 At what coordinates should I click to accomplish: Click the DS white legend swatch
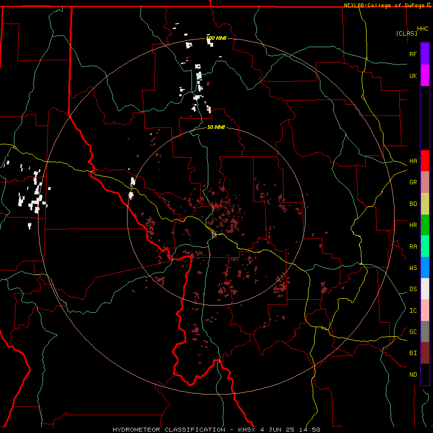pos(425,289)
